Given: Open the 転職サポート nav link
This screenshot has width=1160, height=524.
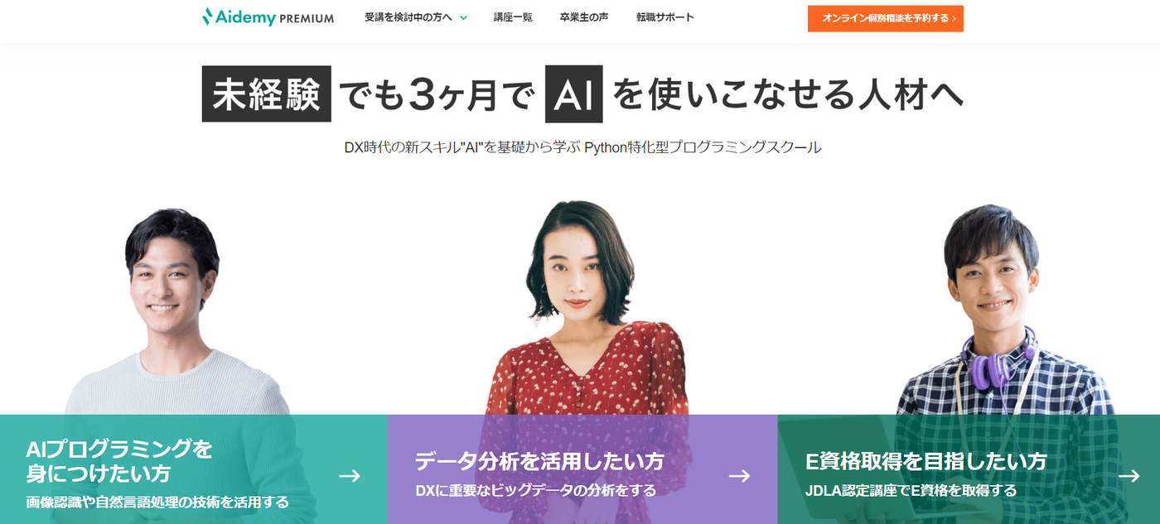Looking at the screenshot, I should pos(665,17).
